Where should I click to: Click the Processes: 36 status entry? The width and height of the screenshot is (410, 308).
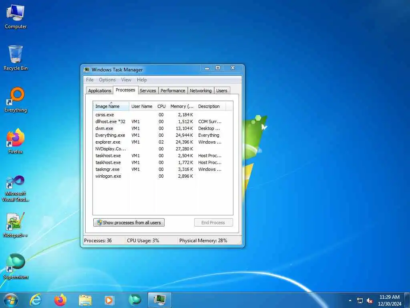(x=98, y=241)
